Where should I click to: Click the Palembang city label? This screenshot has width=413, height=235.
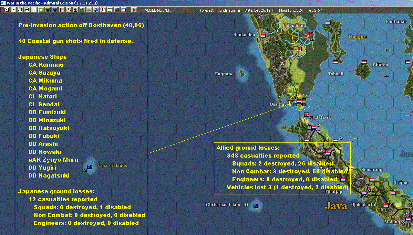click(x=295, y=25)
